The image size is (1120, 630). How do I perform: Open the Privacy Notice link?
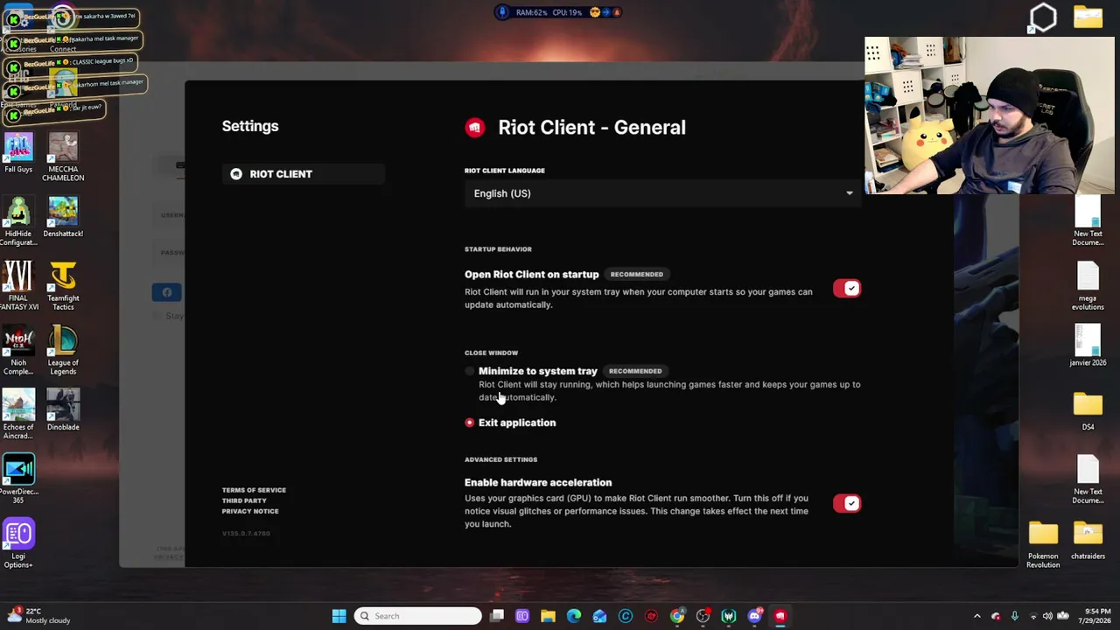(x=250, y=511)
